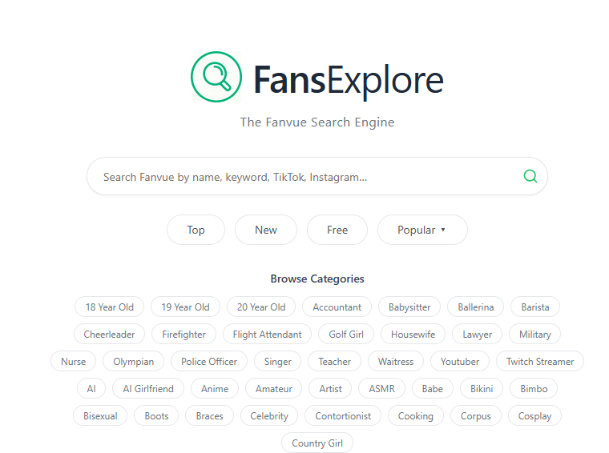Open the ASMR category
Screen dimensions: 609x453
coord(381,388)
